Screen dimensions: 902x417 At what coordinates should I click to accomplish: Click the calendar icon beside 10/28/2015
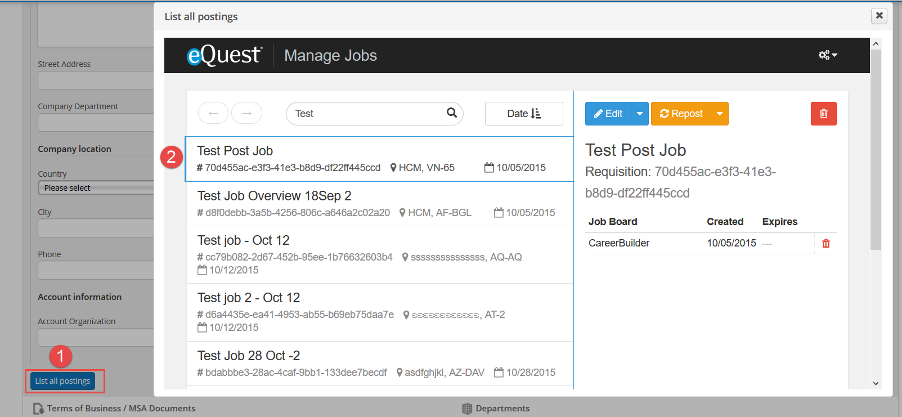point(499,373)
